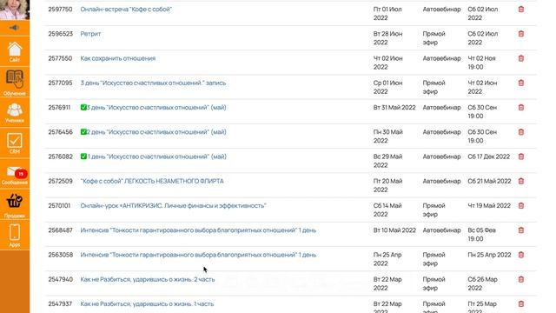Open the Ретрит webinar link
This screenshot has height=313, width=556.
(x=90, y=34)
